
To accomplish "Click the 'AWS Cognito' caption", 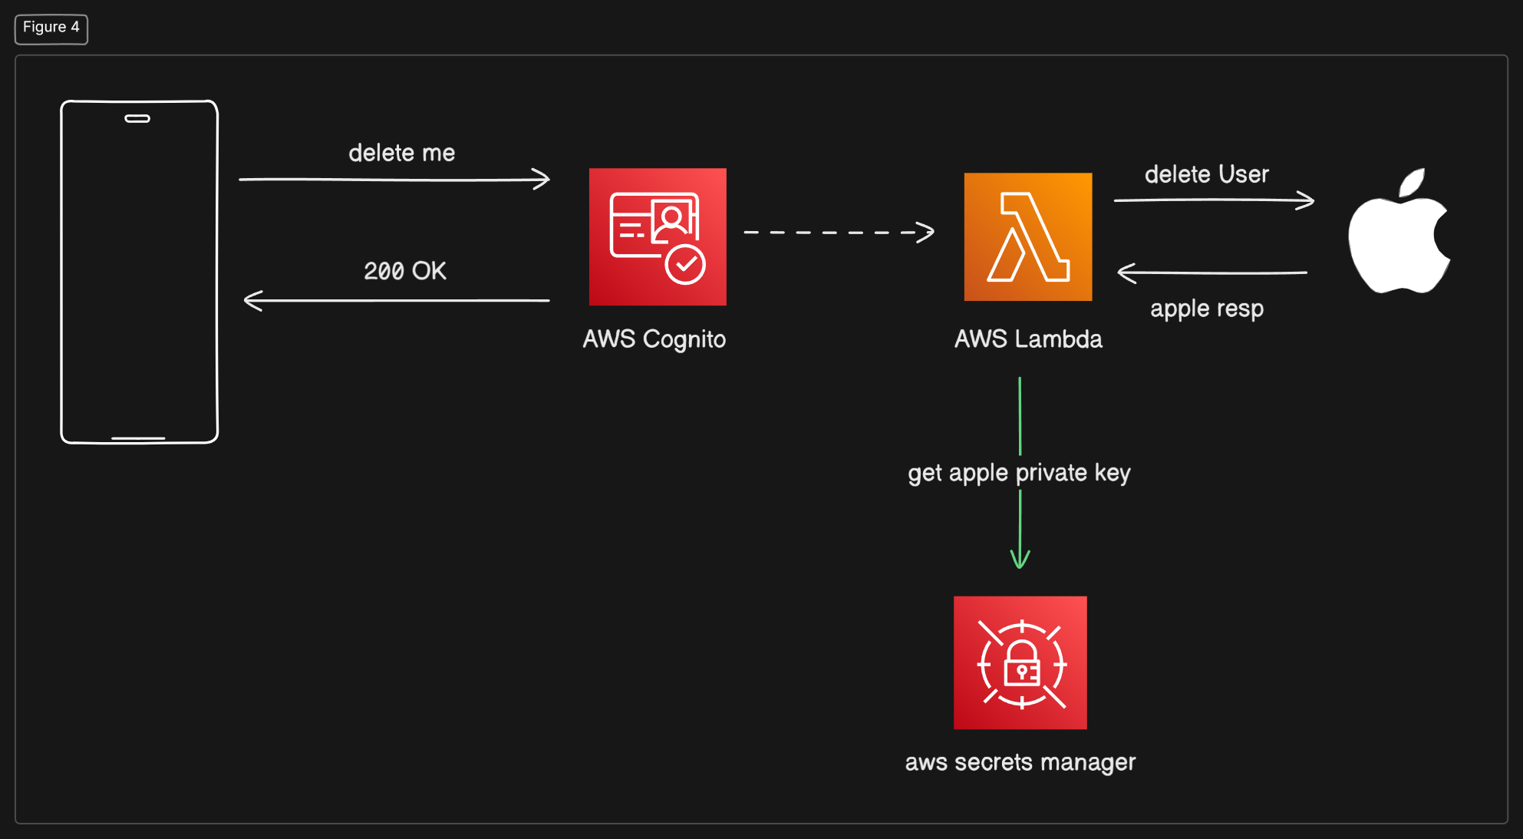I will click(x=654, y=339).
